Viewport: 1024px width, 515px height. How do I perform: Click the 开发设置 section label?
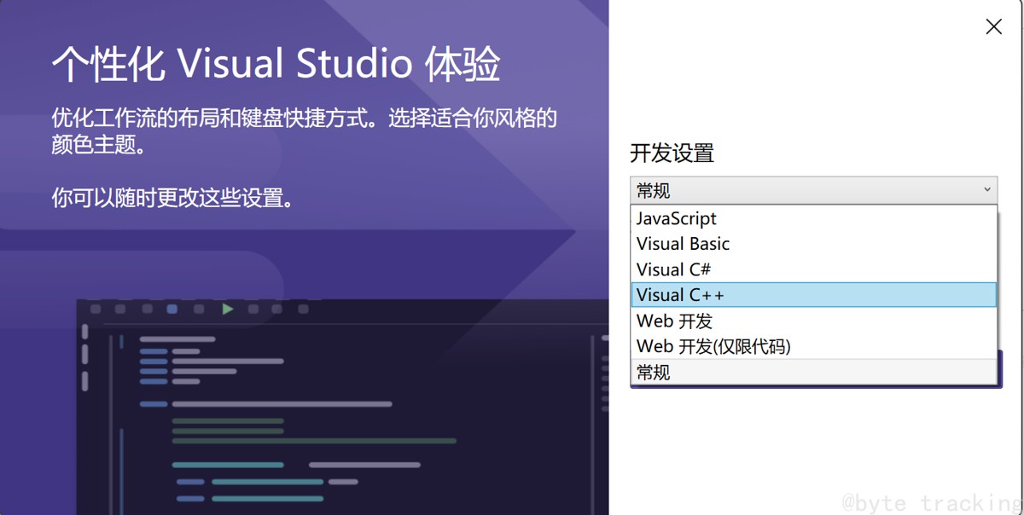click(670, 153)
